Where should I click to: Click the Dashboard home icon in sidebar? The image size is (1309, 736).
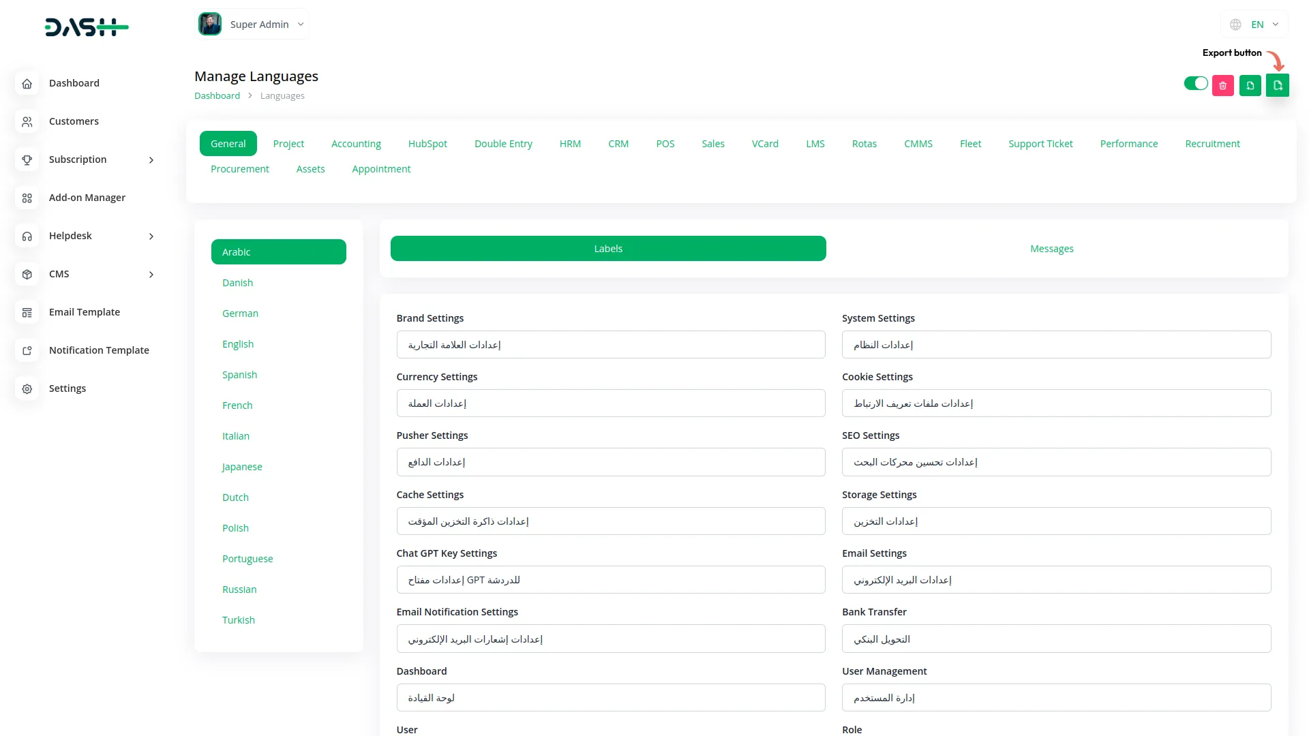point(27,83)
